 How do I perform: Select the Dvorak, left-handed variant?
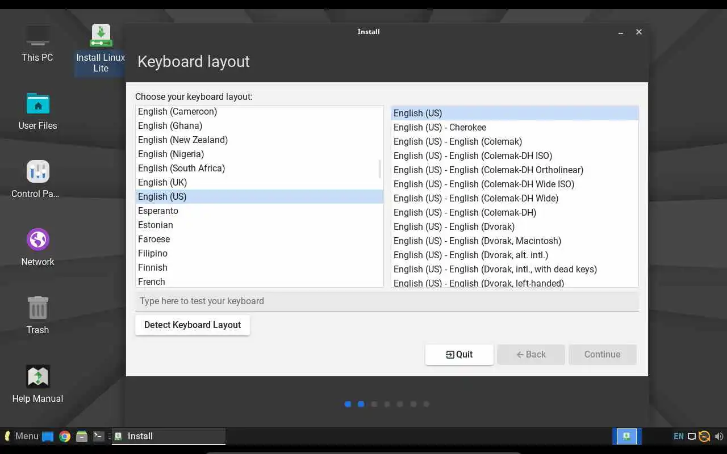pyautogui.click(x=515, y=282)
